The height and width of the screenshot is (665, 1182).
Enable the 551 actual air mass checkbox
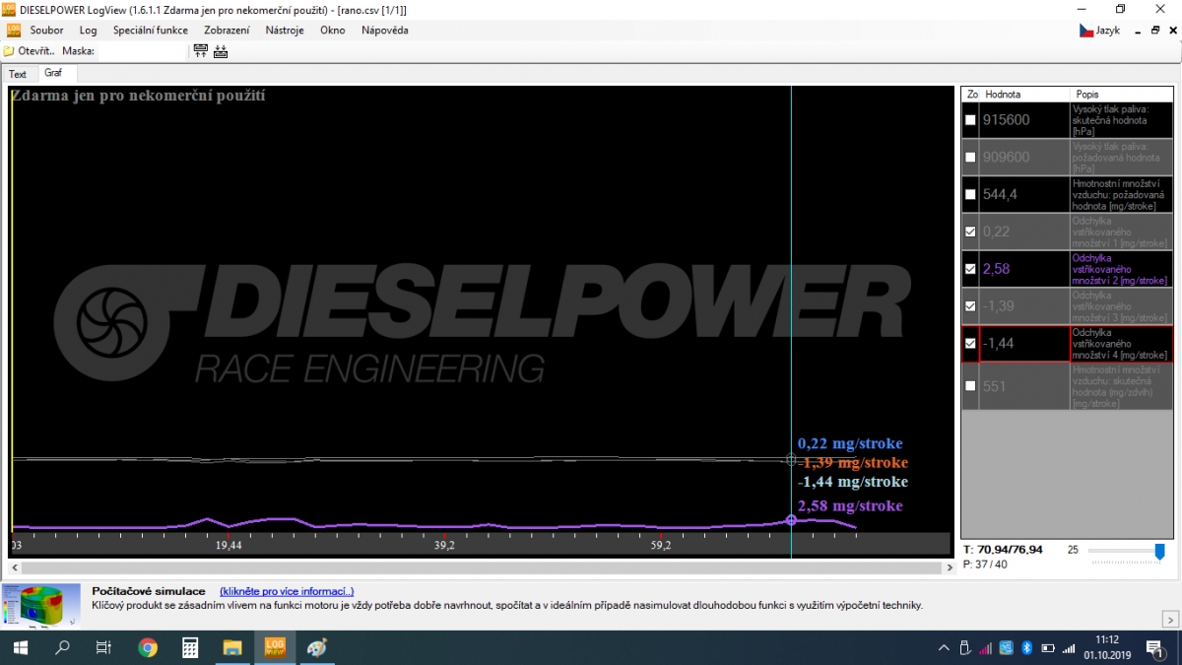pos(970,386)
